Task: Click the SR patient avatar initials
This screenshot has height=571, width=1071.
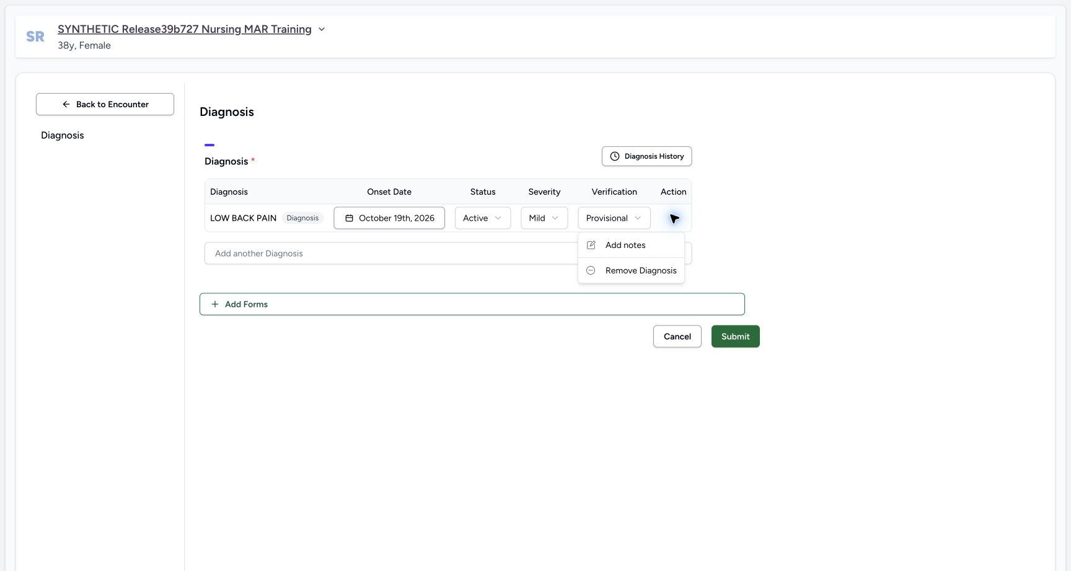Action: click(35, 37)
